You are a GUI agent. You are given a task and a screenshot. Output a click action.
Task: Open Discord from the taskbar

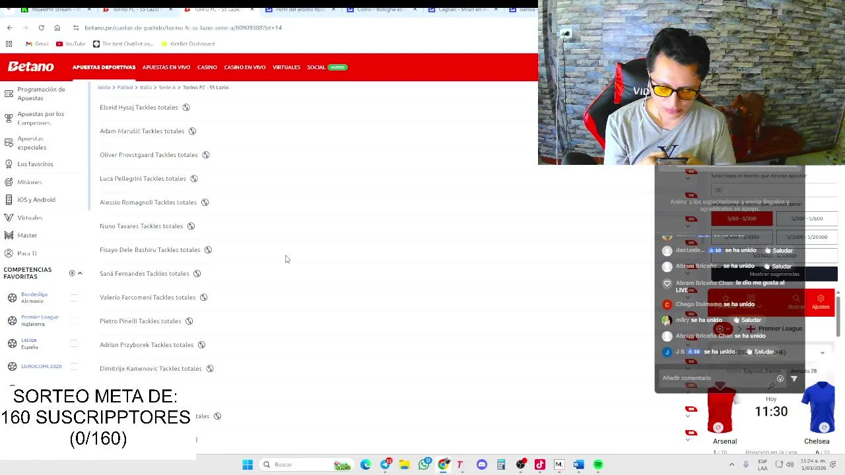point(482,464)
